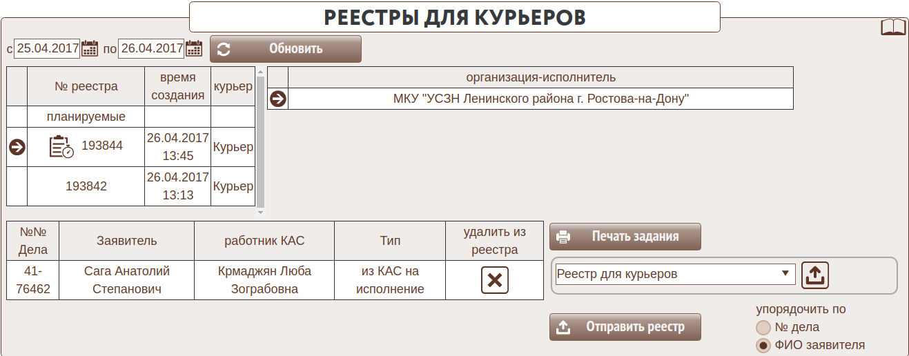The image size is (909, 356).
Task: Click the clipboard clock icon for 193844
Action: (61, 146)
